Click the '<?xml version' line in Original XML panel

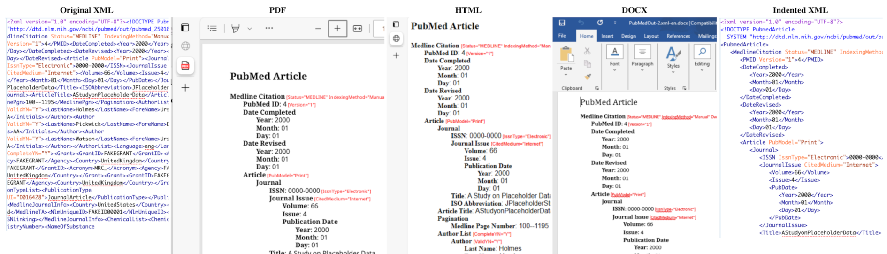point(88,22)
